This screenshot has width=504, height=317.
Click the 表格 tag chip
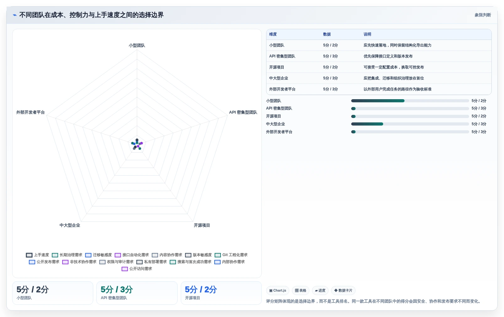coord(301,291)
